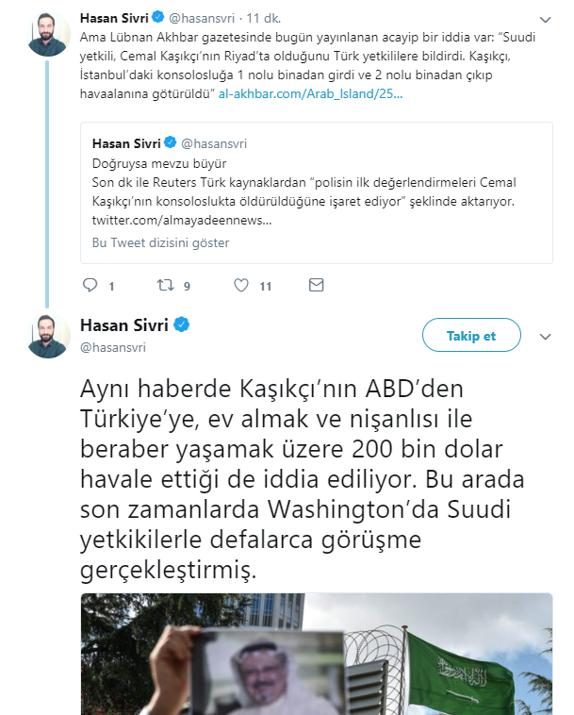Viewport: 574px width, 715px height.
Task: Open the tweet's attached news image
Action: (315, 654)
